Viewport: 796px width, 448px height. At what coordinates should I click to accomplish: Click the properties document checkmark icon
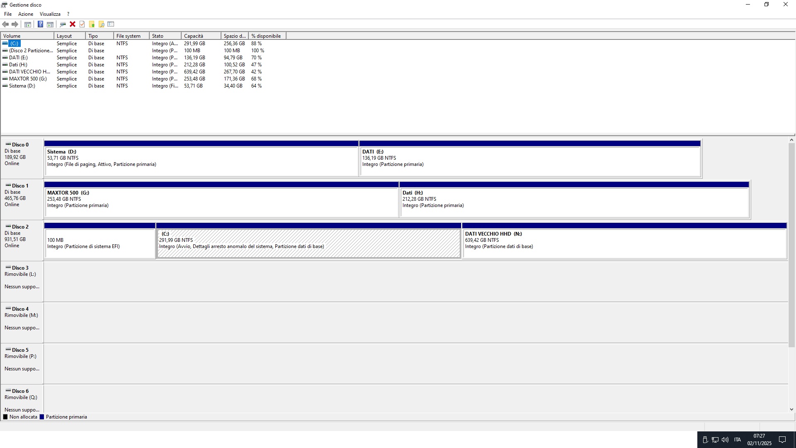[x=82, y=24]
